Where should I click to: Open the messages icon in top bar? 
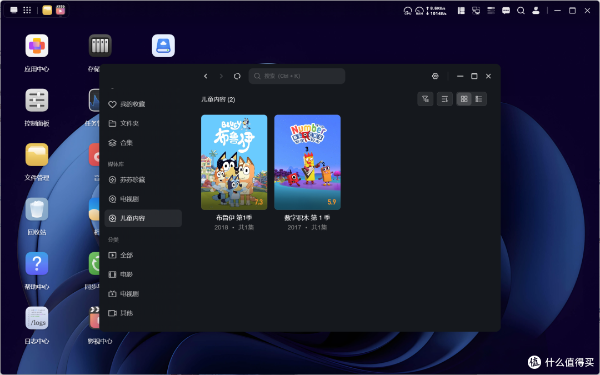coord(506,11)
